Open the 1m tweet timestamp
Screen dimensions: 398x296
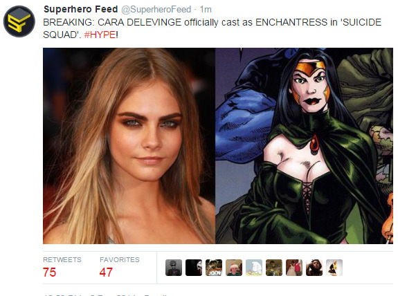[x=206, y=10]
